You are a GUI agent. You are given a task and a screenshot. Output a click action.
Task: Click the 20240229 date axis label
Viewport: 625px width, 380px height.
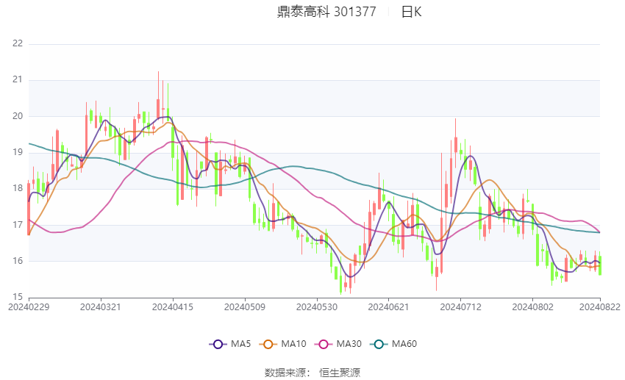29,307
